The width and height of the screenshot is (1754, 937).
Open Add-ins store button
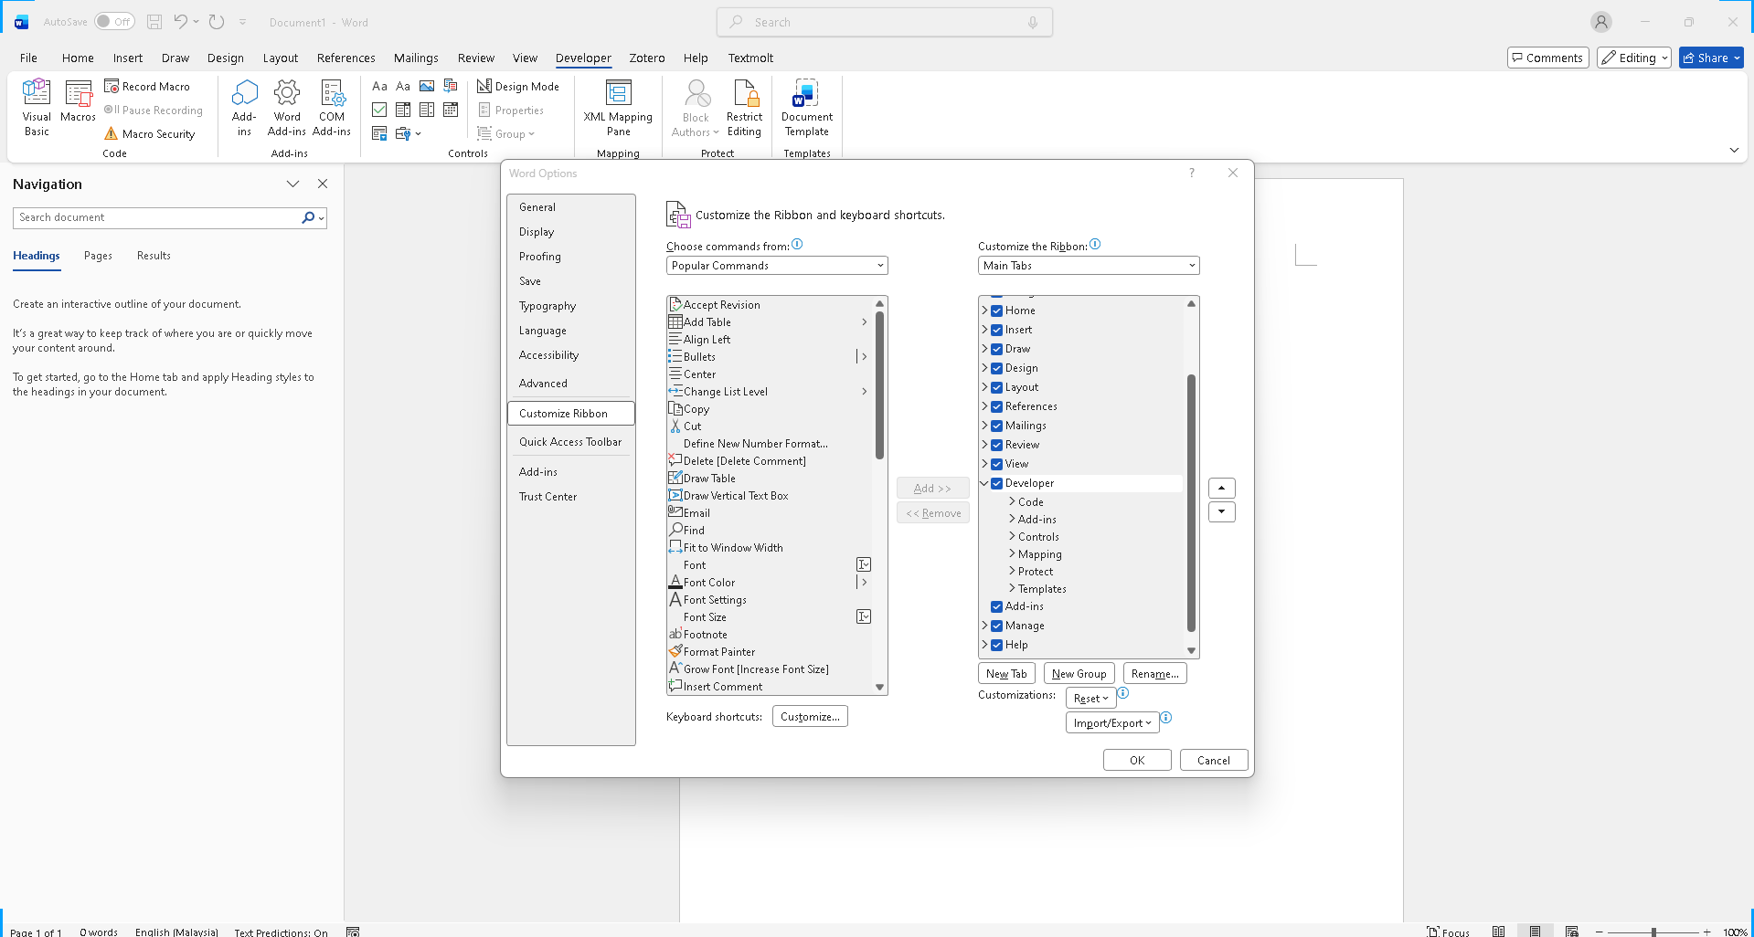244,108
